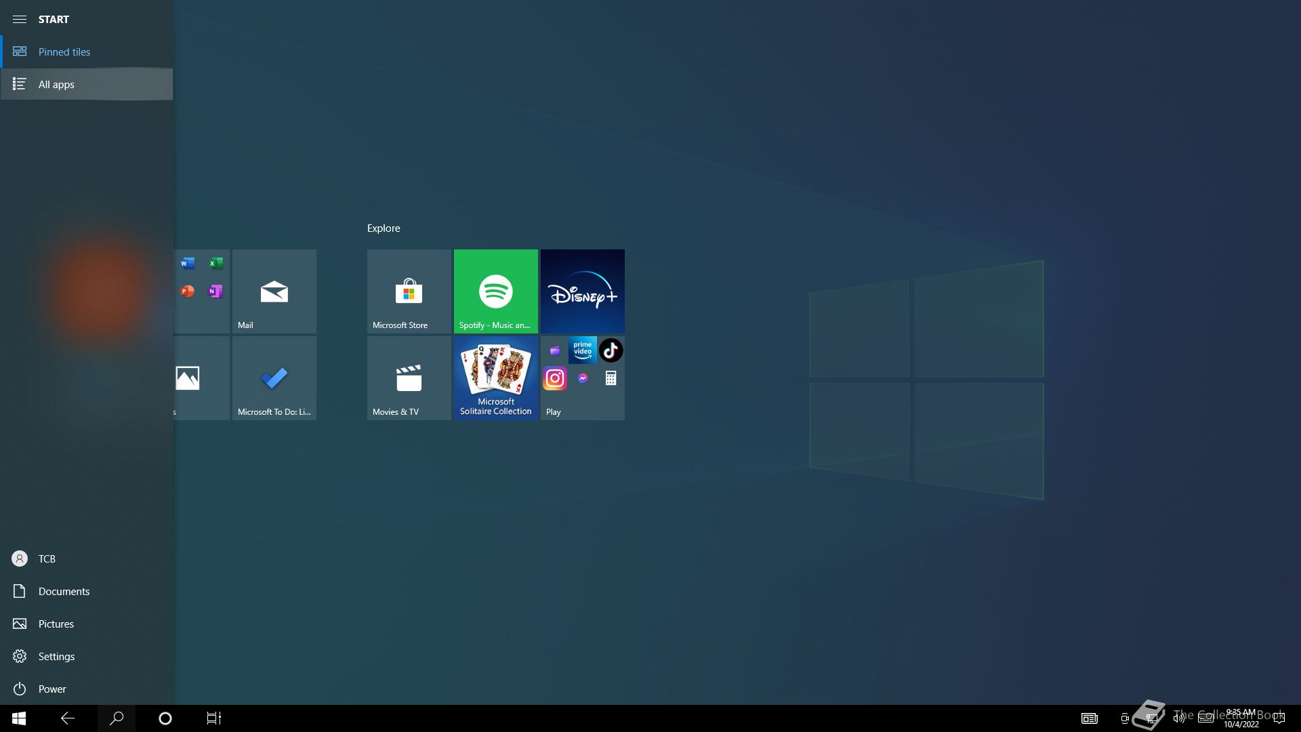Launch Spotify music tile
Image resolution: width=1301 pixels, height=732 pixels.
pos(496,291)
